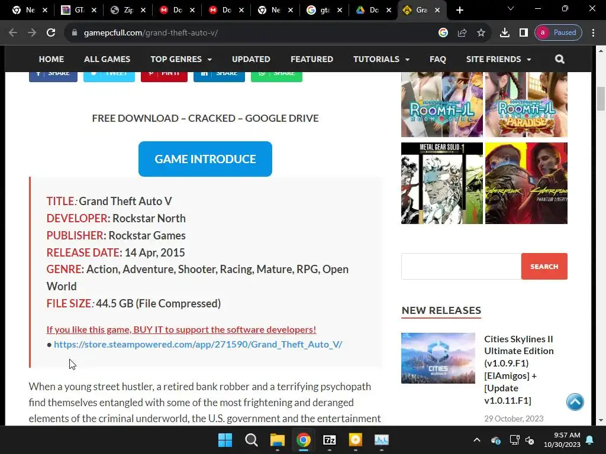Click the muted volume tray icon
Screen dimensions: 606x454
pos(530,440)
